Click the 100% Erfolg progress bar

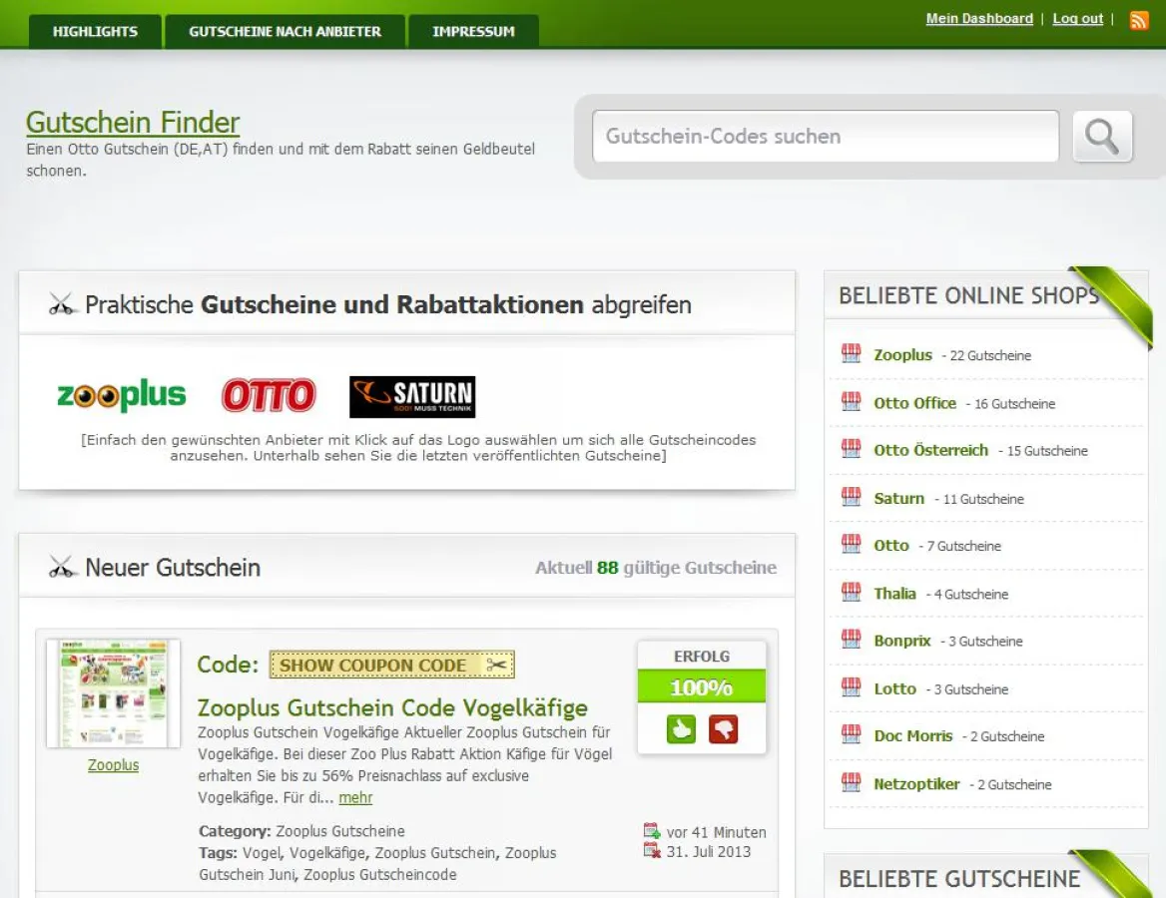point(702,687)
